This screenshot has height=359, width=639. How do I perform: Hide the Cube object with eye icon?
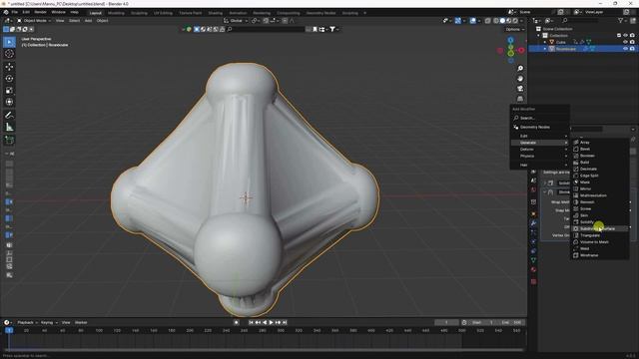625,42
